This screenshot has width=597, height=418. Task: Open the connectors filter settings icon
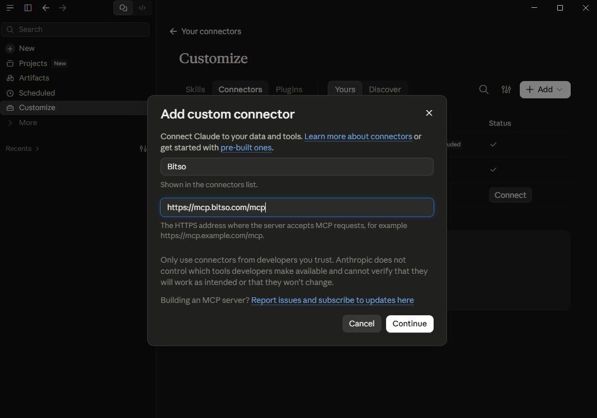[x=506, y=89]
